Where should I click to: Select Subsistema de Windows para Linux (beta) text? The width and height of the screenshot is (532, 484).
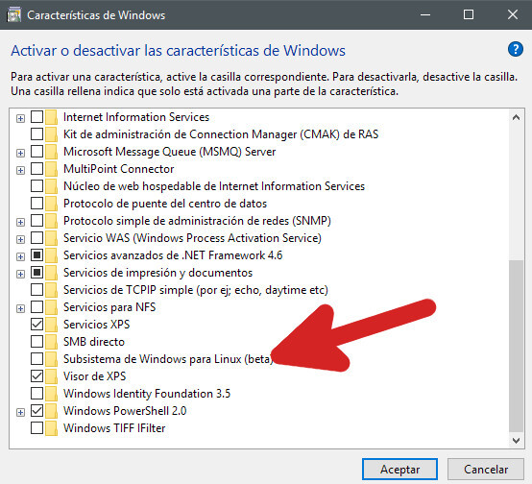point(168,359)
